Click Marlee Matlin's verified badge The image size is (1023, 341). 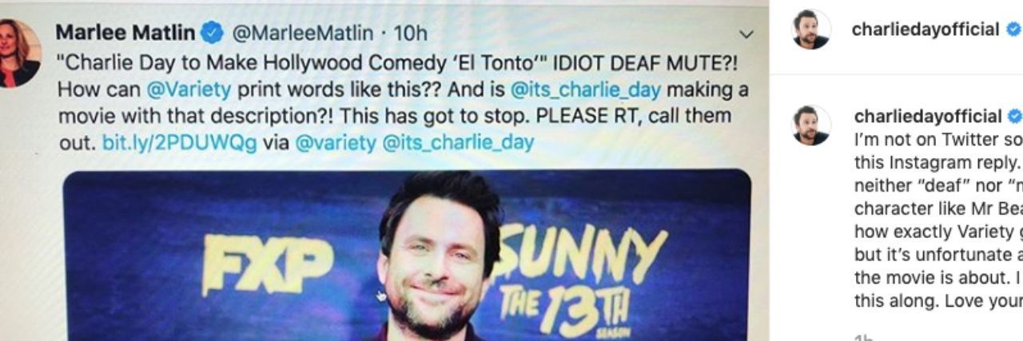(212, 34)
